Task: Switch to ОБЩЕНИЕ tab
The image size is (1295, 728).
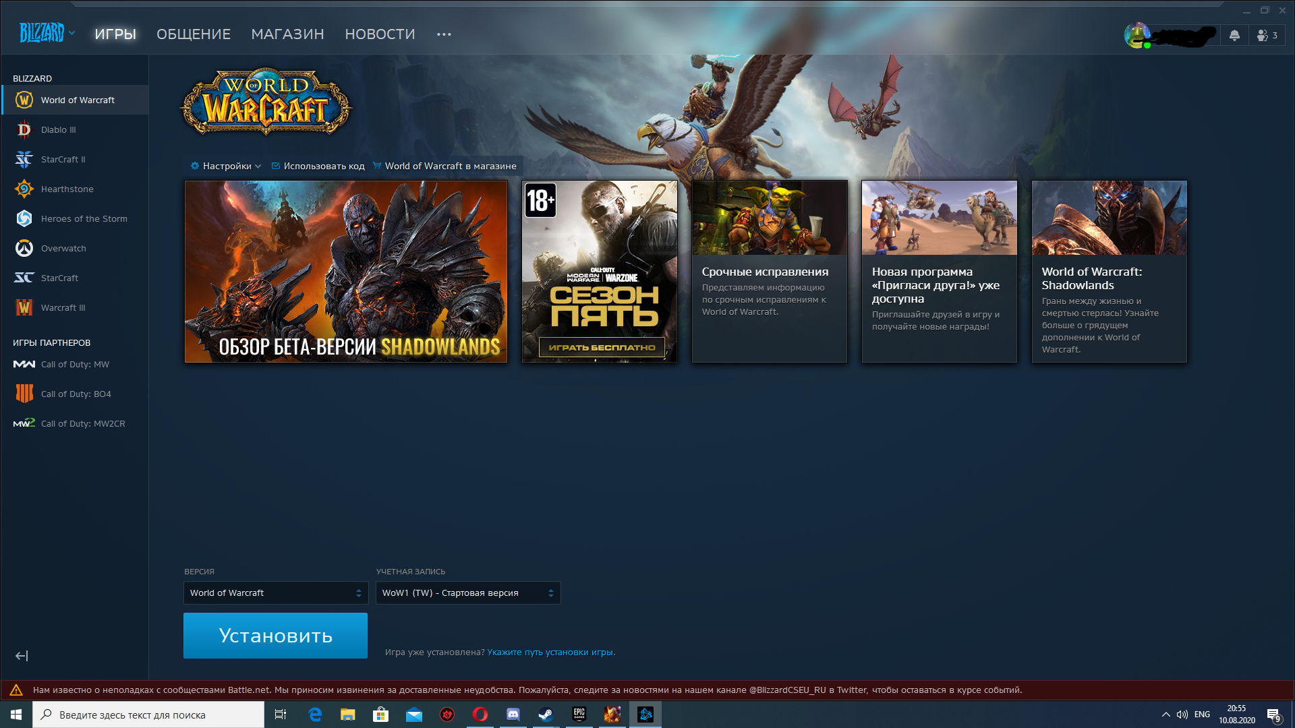Action: point(194,34)
